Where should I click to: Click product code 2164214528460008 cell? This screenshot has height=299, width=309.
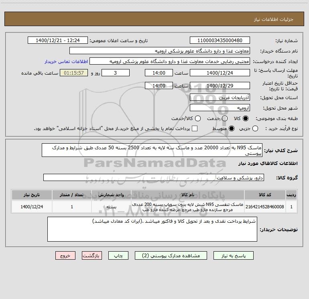point(265,207)
